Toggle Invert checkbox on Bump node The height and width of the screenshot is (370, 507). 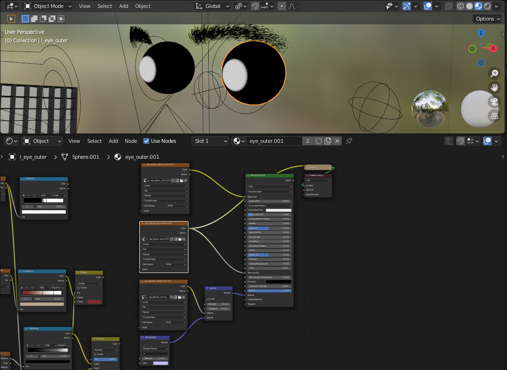pos(208,299)
